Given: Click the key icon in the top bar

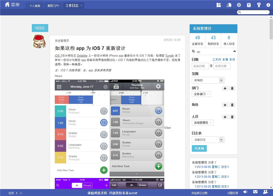Looking at the screenshot, I should click(x=259, y=5).
